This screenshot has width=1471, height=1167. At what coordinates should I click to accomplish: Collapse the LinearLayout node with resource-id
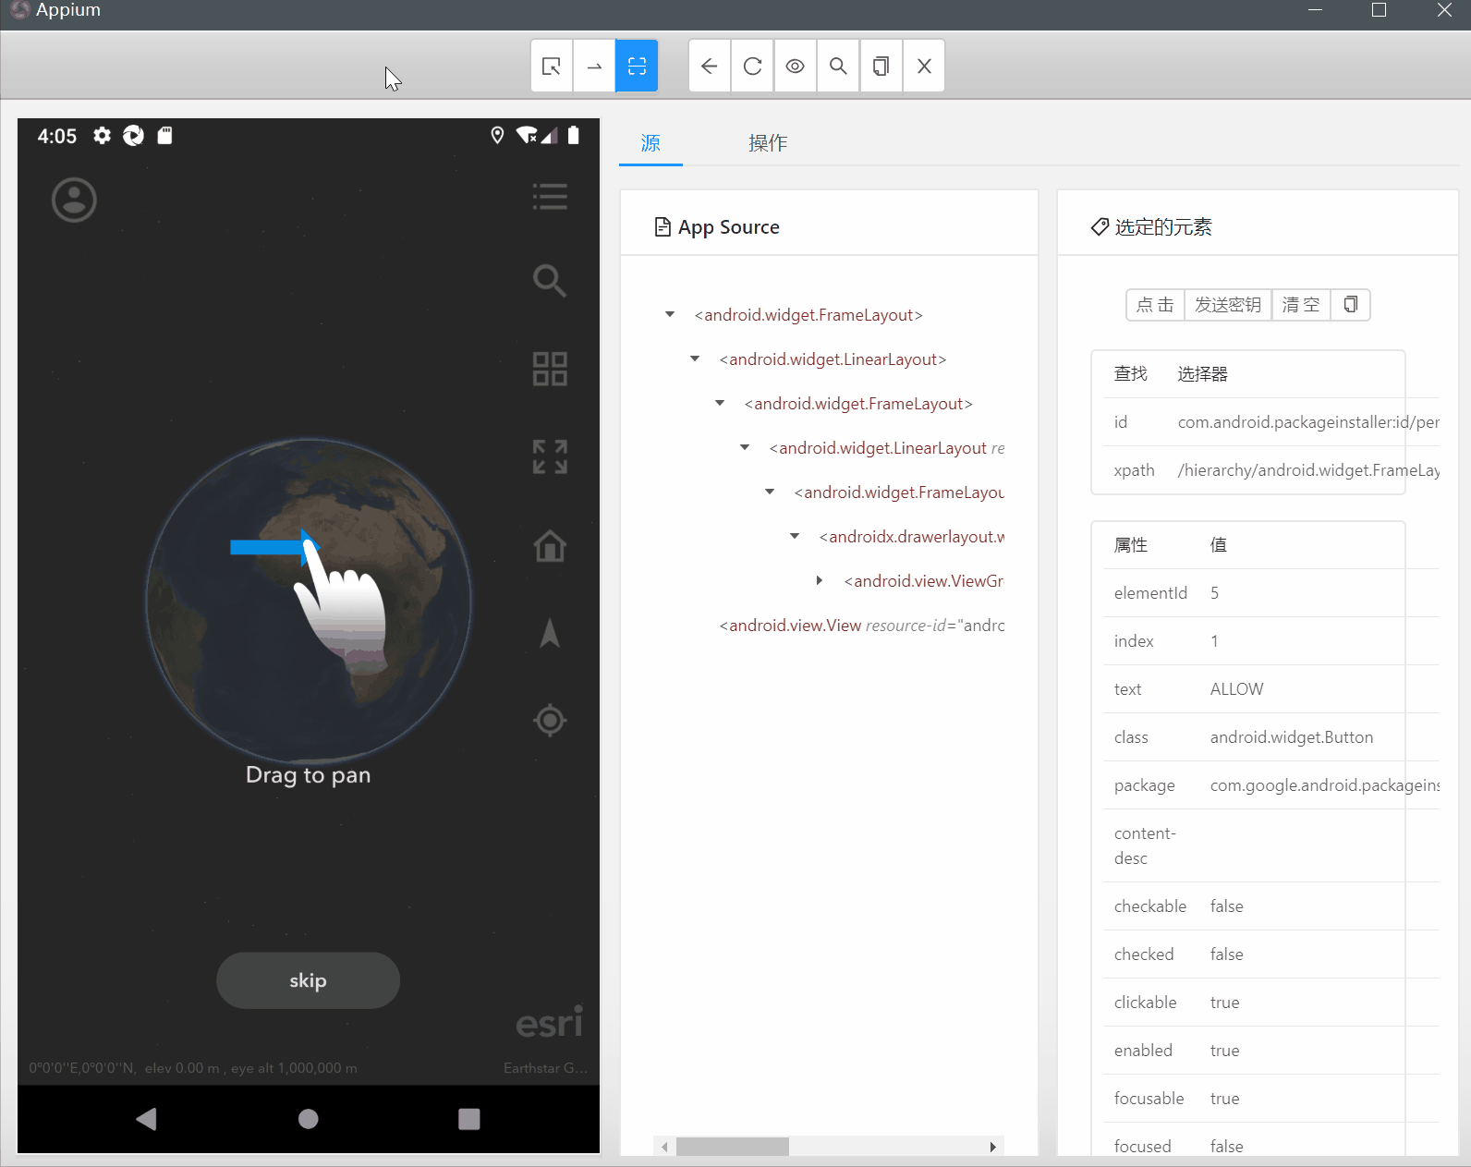point(745,448)
